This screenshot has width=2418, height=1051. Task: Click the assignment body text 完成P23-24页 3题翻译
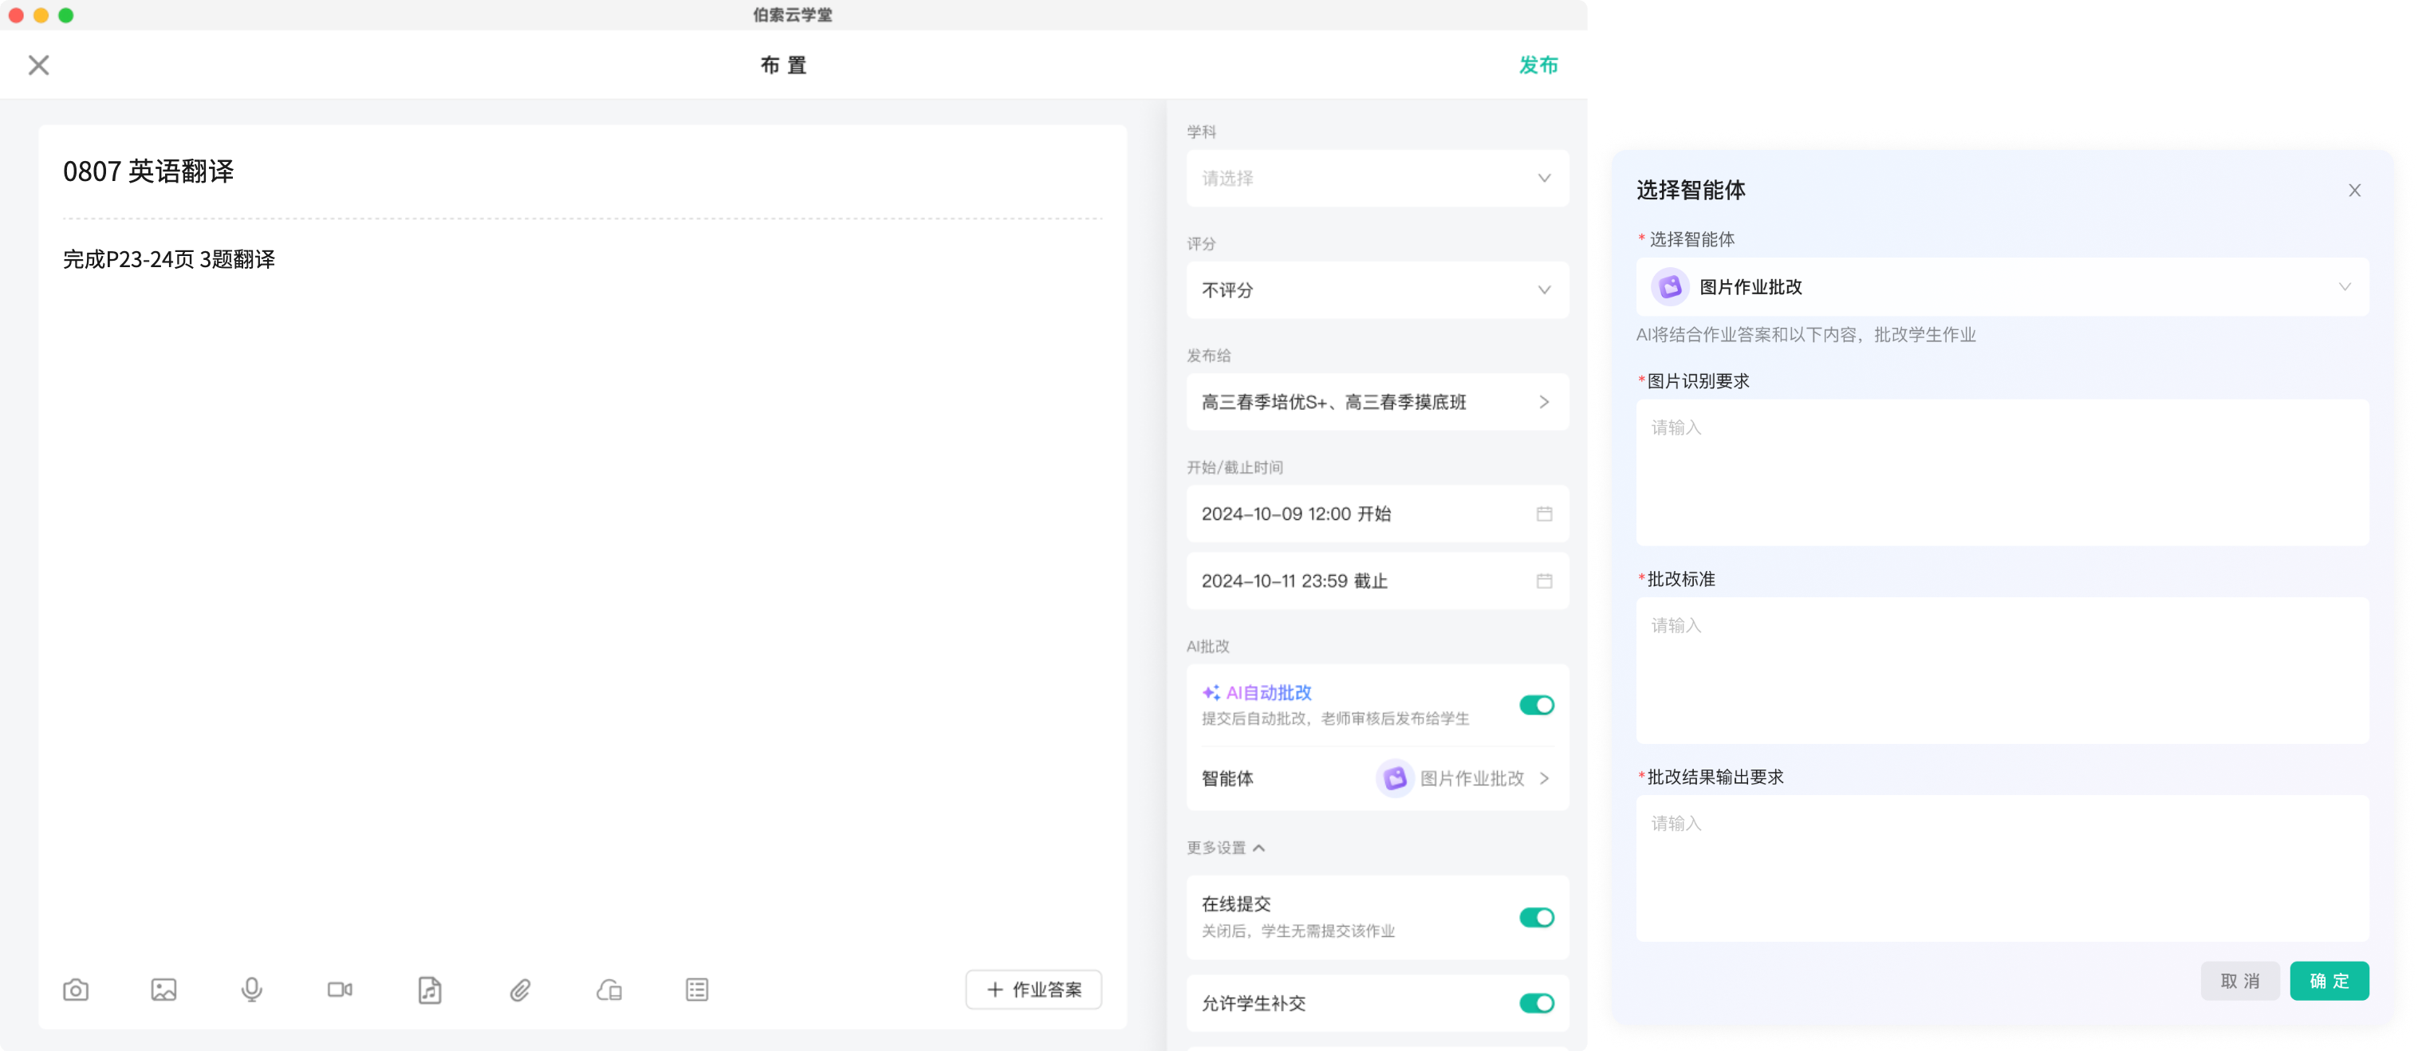pos(169,259)
